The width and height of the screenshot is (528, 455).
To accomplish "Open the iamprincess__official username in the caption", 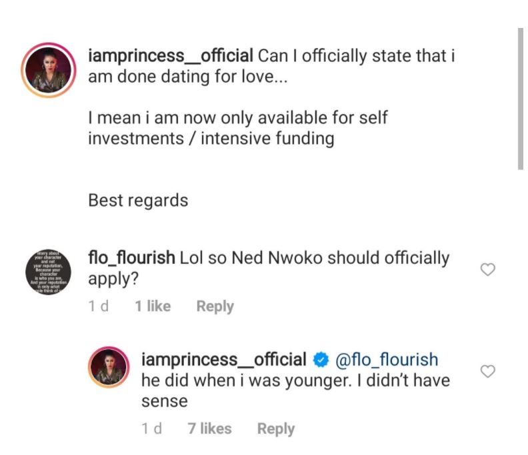I will click(171, 55).
